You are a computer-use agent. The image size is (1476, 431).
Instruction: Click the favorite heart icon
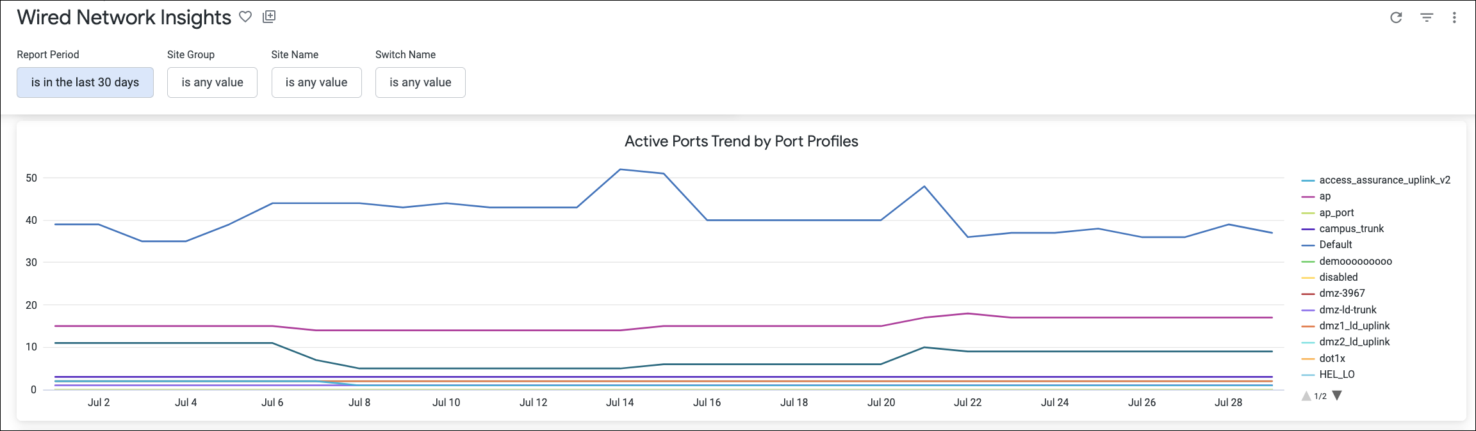coord(245,17)
